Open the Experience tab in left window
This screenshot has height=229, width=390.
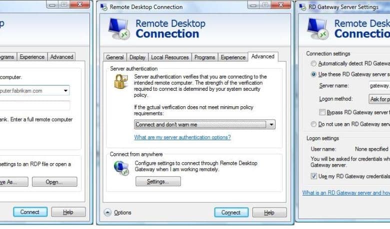(32, 57)
